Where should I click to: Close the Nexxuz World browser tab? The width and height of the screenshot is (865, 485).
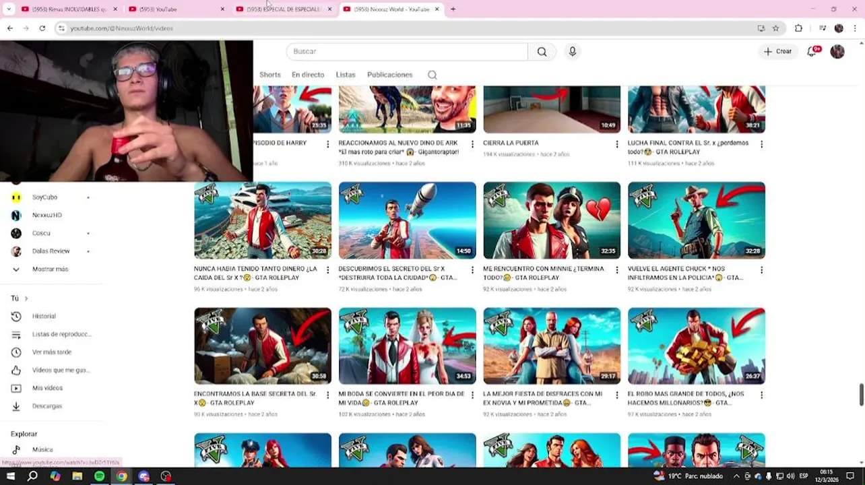coord(437,9)
